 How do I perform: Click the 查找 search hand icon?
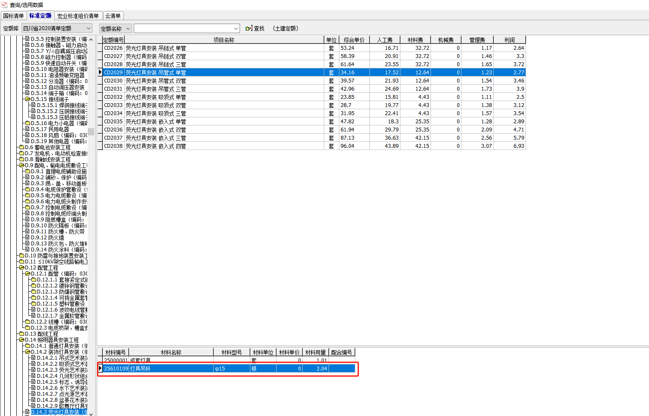(249, 28)
